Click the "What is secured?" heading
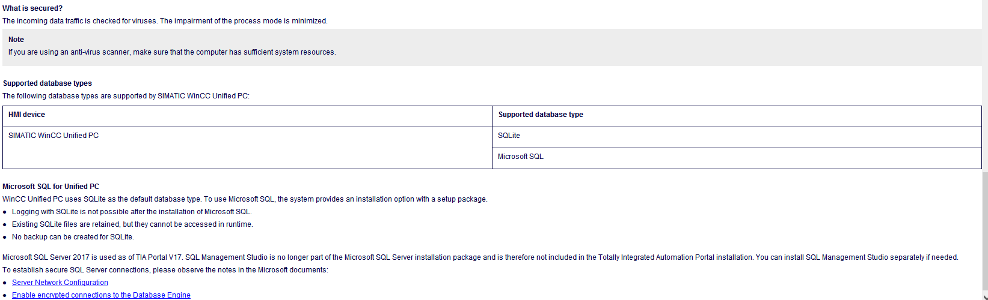 point(32,8)
